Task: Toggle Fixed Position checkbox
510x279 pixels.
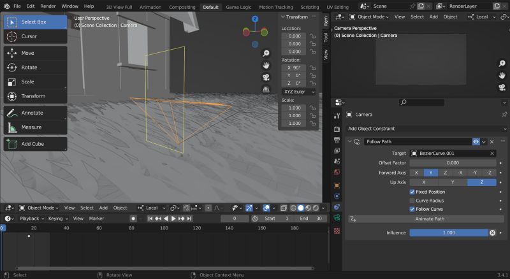Action: 412,192
